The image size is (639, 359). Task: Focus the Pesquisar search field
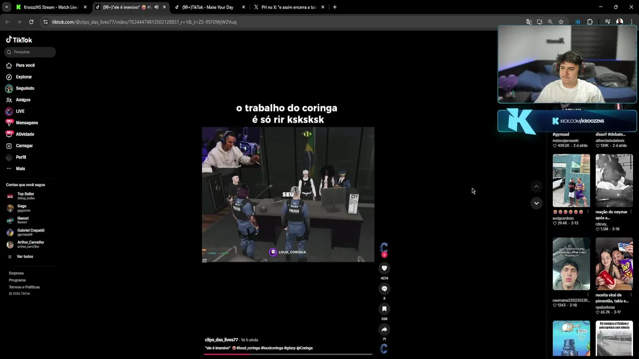(x=30, y=52)
